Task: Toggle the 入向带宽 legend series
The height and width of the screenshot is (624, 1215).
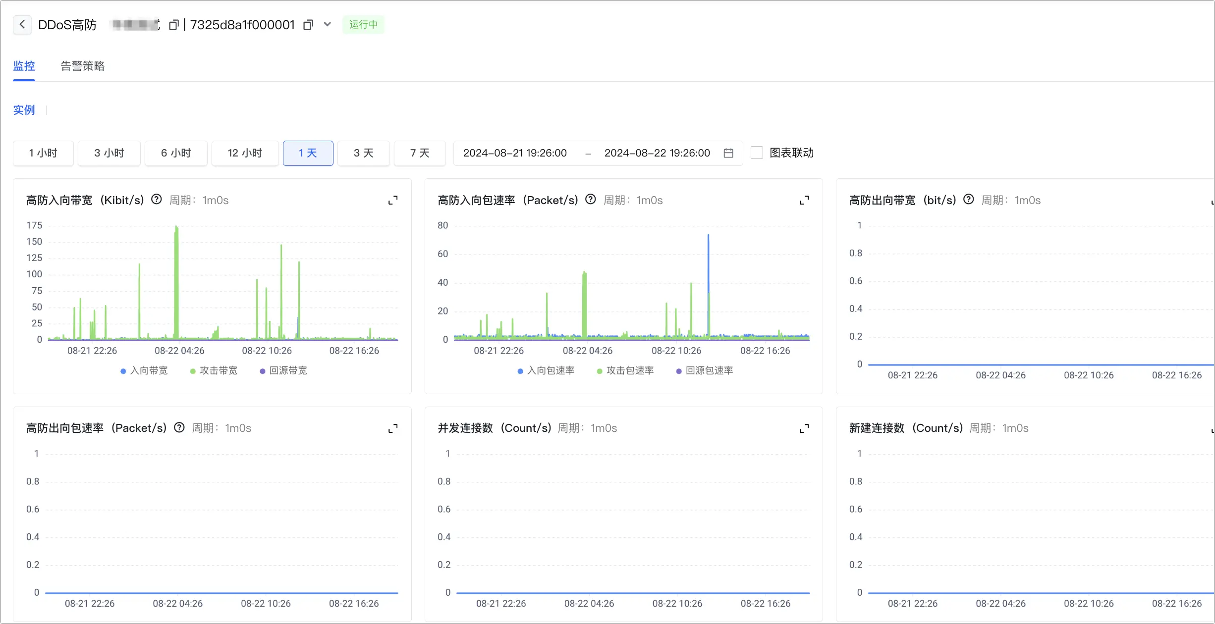Action: pos(144,371)
